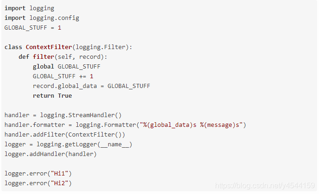Click the 'Hi1' string in logger.error
The image size is (319, 194).
coord(59,174)
